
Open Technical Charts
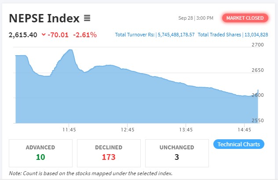[x=238, y=144]
